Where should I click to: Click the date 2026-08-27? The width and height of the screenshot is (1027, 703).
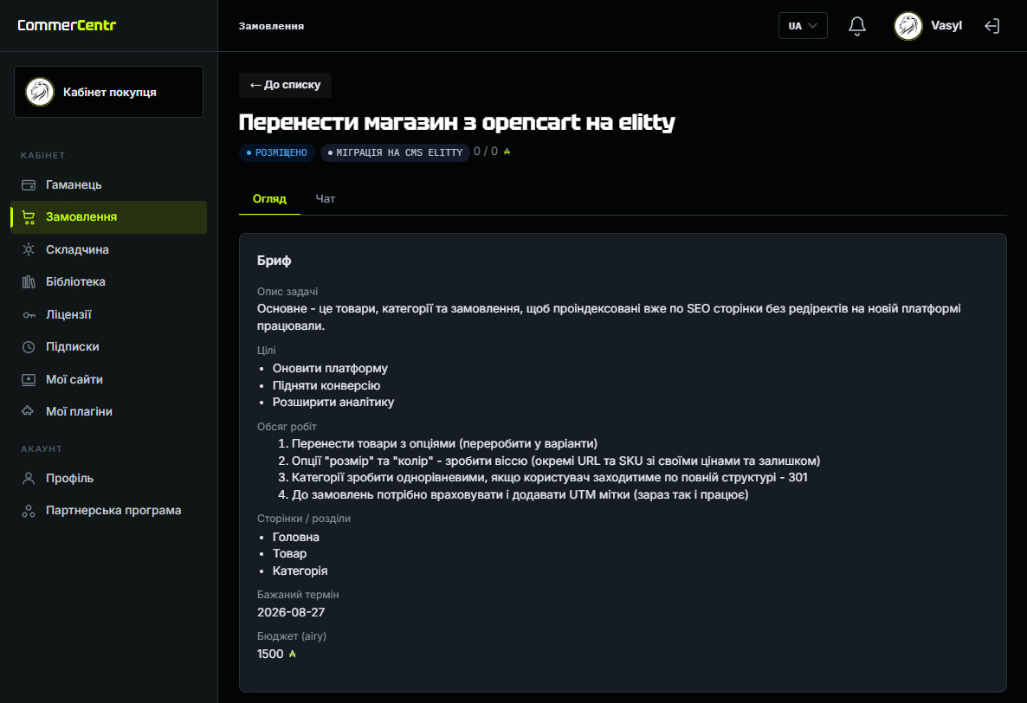coord(291,613)
